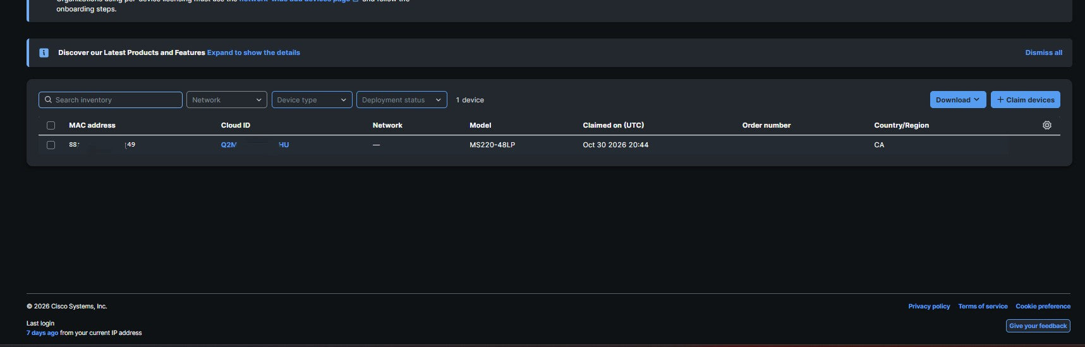
Task: Expand the Deployment status dropdown
Action: coord(402,100)
